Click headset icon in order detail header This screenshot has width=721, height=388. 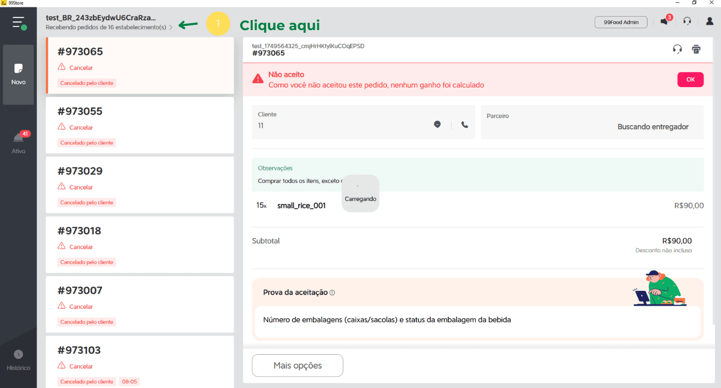point(677,49)
